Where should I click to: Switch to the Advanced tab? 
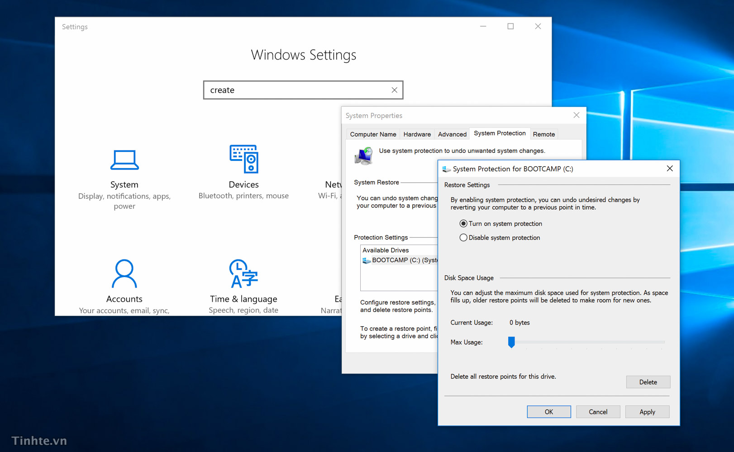(x=452, y=134)
